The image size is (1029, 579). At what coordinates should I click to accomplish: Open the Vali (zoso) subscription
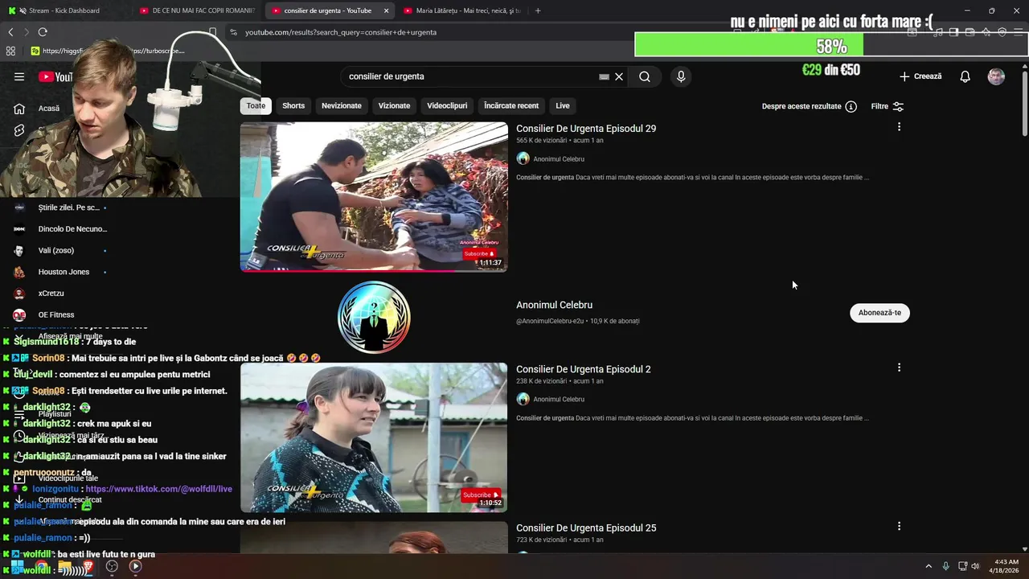(56, 250)
